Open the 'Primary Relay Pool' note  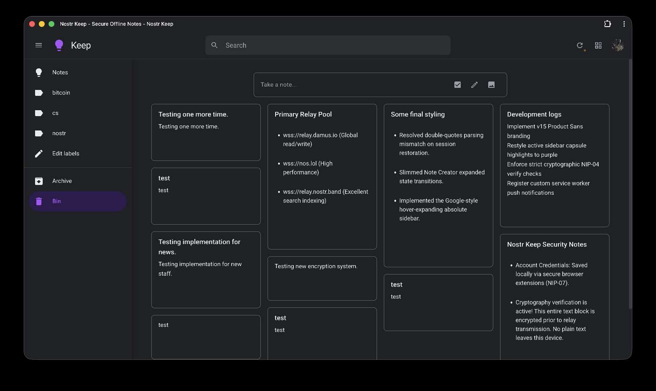[x=322, y=176]
